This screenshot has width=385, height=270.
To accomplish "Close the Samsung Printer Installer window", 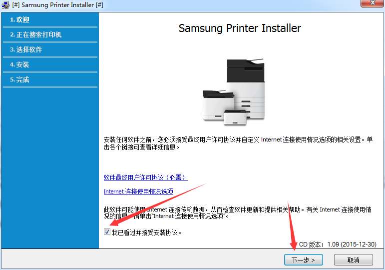I will point(372,3).
